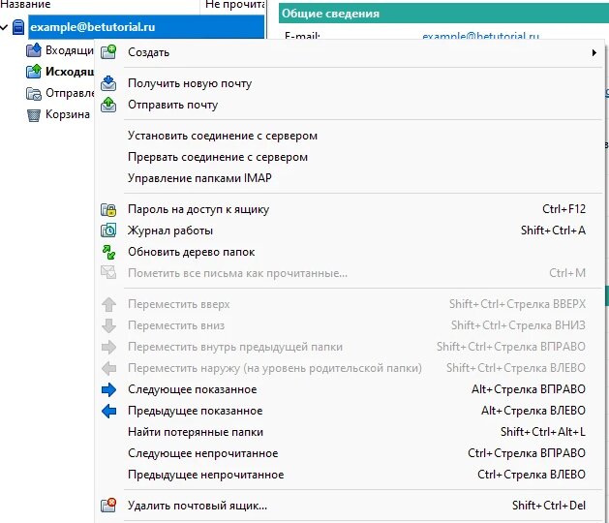
Task: Click the send mail upload icon
Action: (108, 105)
